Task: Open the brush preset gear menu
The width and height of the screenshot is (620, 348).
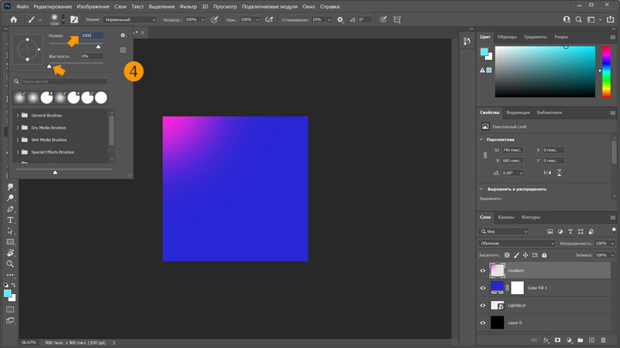Action: pos(123,35)
